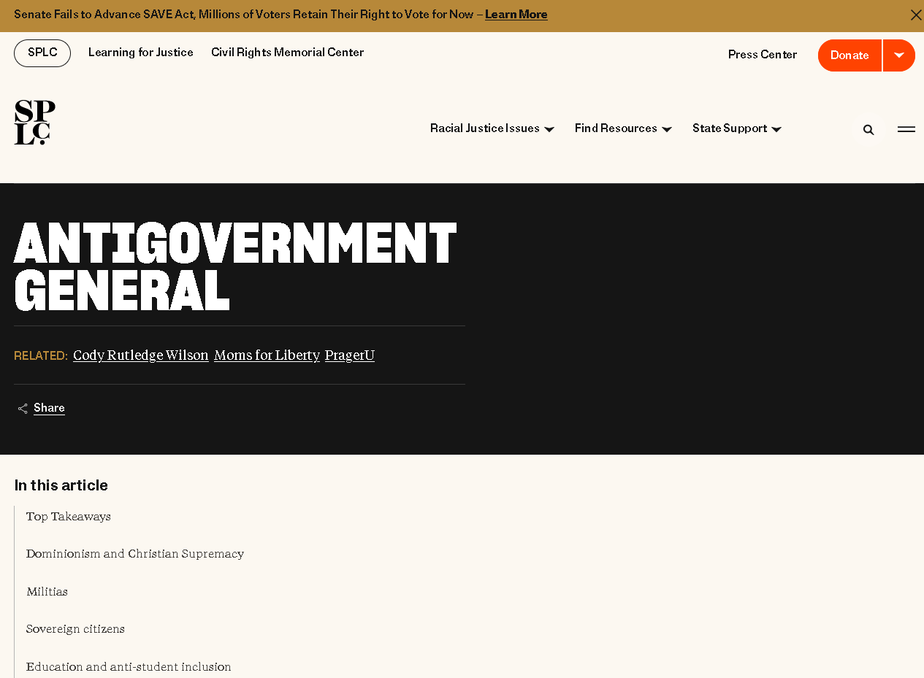
Task: Select the SPLC pill tab
Action: point(42,53)
